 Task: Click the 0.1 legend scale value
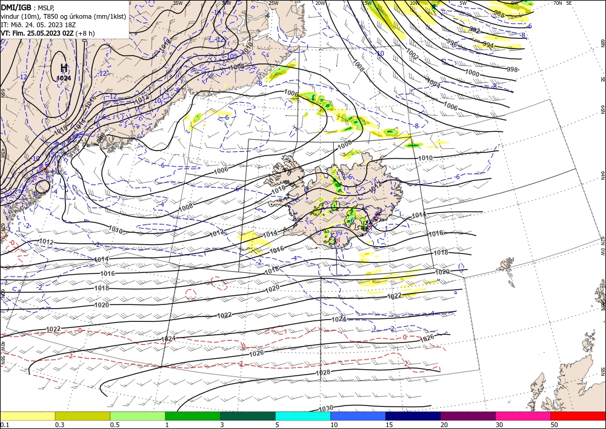tap(5, 425)
